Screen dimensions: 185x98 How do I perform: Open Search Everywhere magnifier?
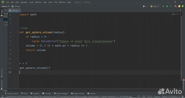point(175,6)
